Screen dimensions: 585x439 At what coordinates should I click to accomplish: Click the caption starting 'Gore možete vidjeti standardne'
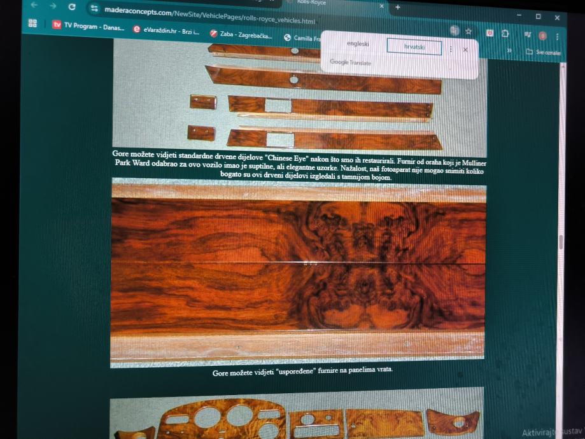pyautogui.click(x=299, y=166)
